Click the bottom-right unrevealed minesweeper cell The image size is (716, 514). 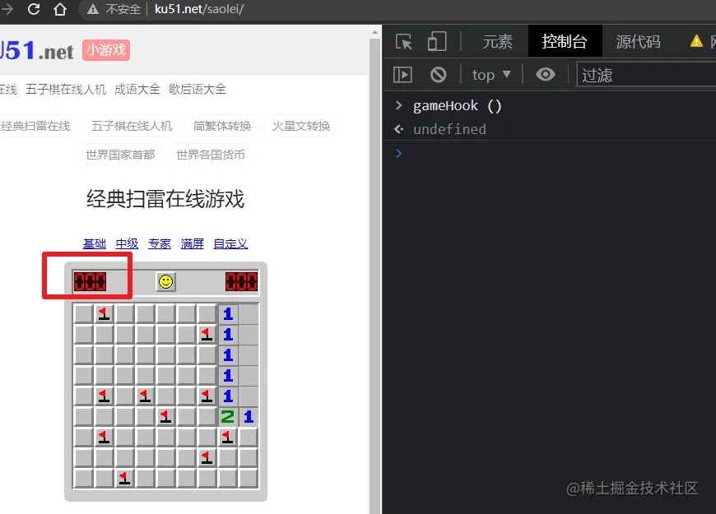tap(248, 478)
